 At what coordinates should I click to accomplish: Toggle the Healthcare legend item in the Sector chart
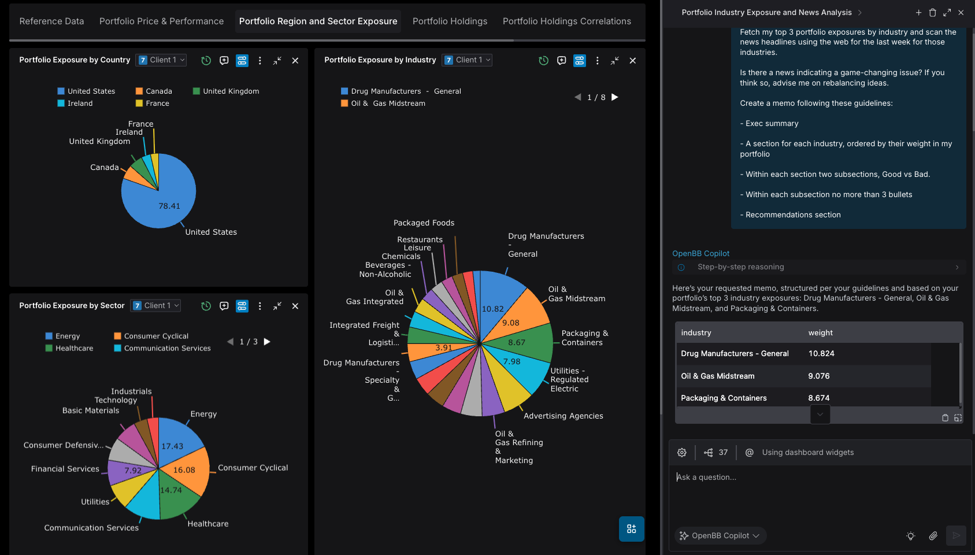[69, 349]
